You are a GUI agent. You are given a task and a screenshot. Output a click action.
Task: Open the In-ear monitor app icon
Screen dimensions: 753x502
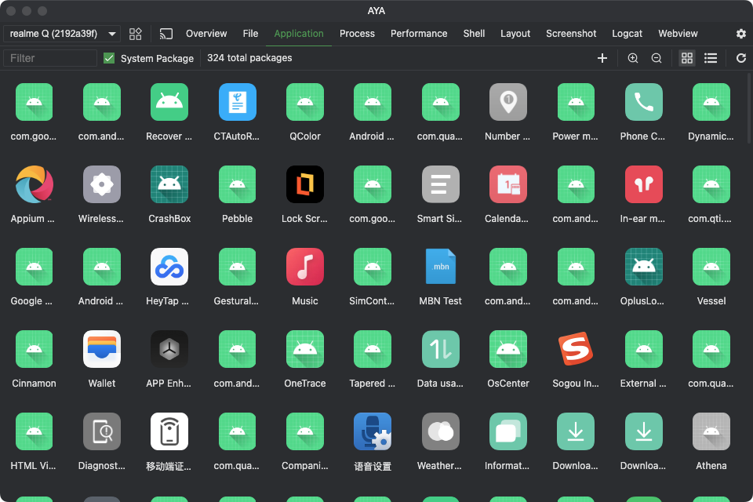pos(643,184)
